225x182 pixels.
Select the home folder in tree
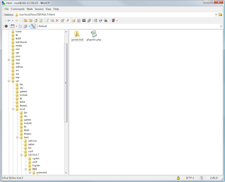coord(19,31)
